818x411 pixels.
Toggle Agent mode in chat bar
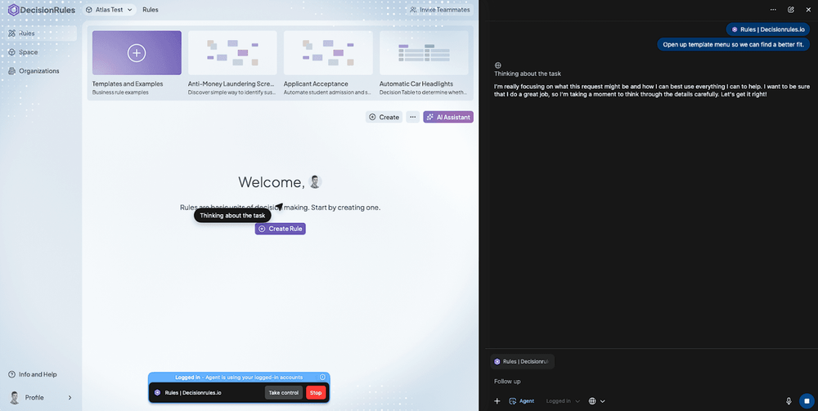(x=522, y=401)
